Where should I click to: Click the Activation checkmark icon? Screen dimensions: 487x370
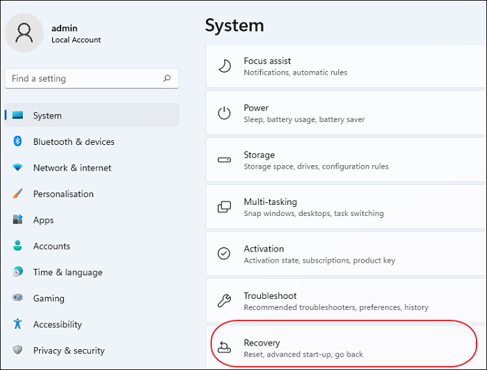[224, 254]
